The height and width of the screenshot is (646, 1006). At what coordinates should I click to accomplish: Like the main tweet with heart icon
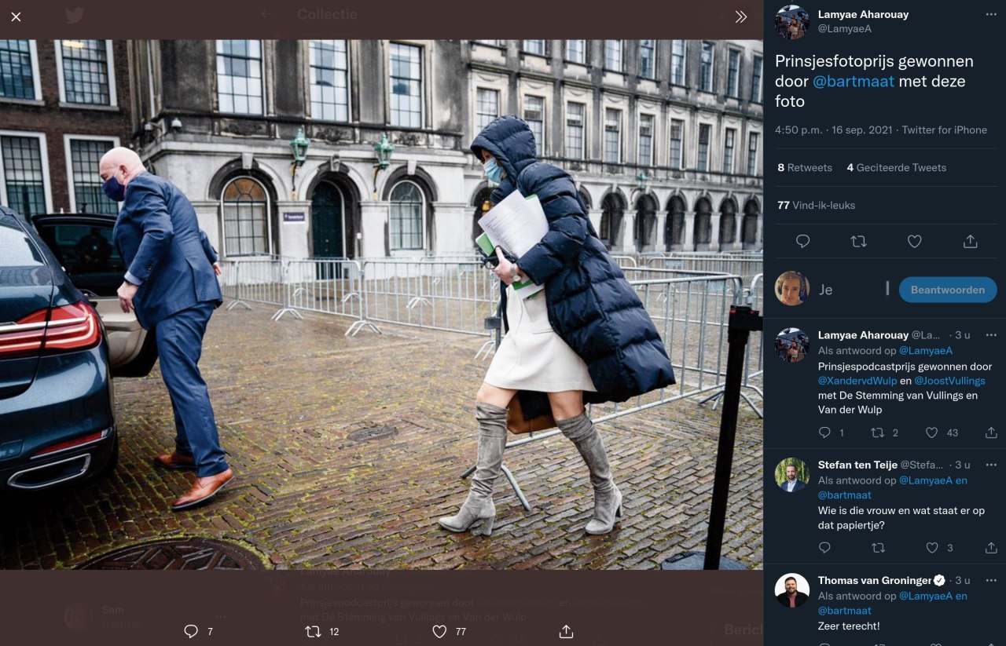914,242
